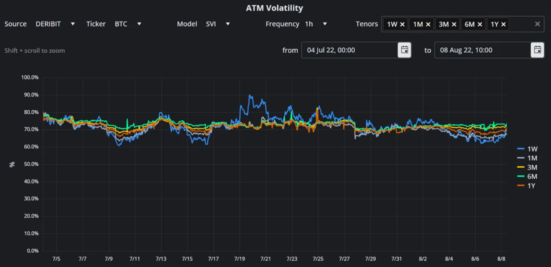Open the 'from' date calendar picker icon
The image size is (551, 267).
[404, 50]
